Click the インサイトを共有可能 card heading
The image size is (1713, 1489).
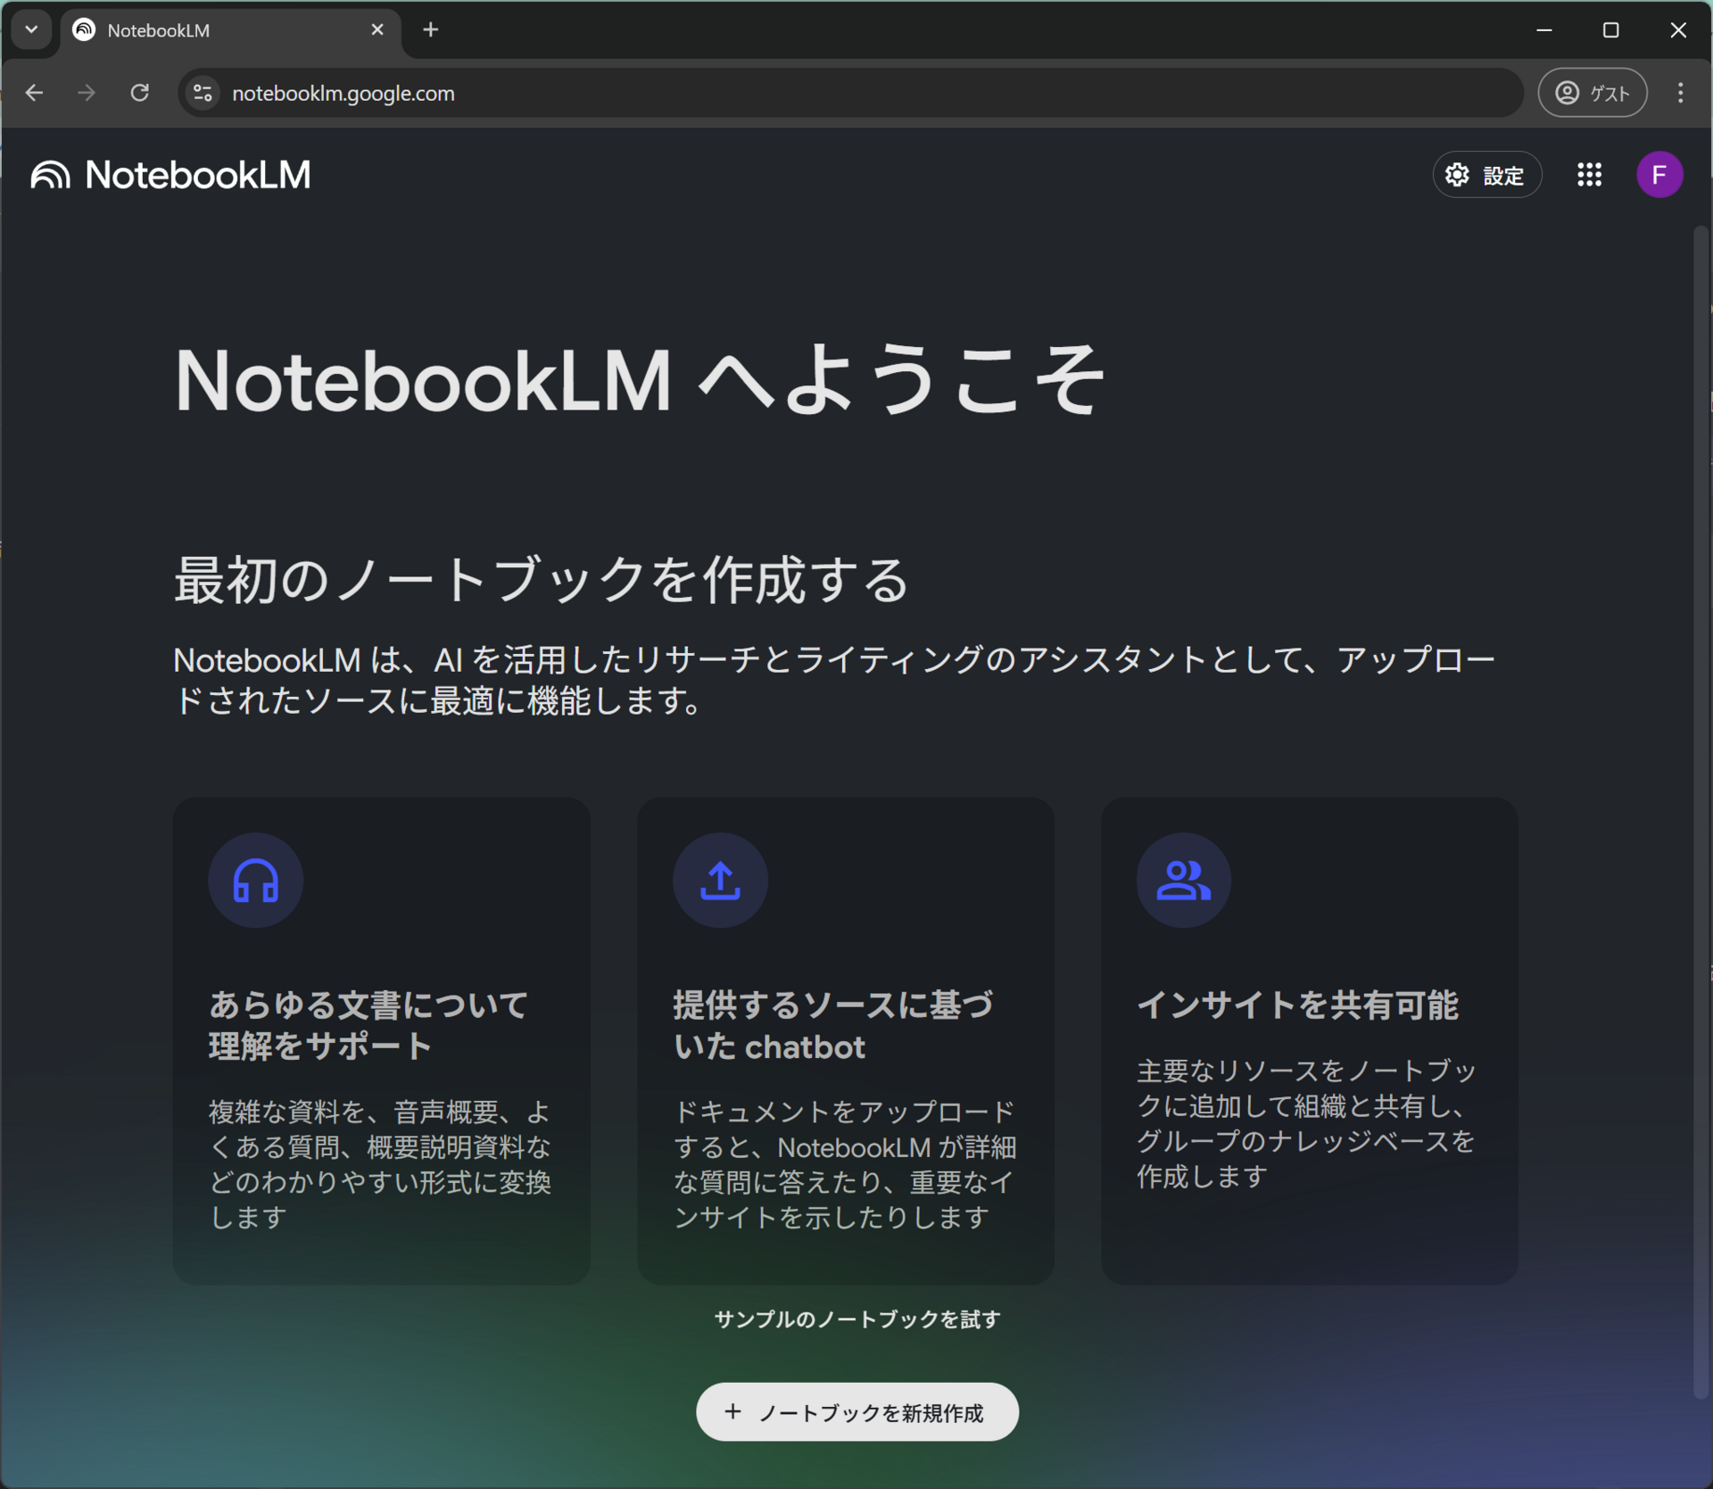(1297, 1005)
